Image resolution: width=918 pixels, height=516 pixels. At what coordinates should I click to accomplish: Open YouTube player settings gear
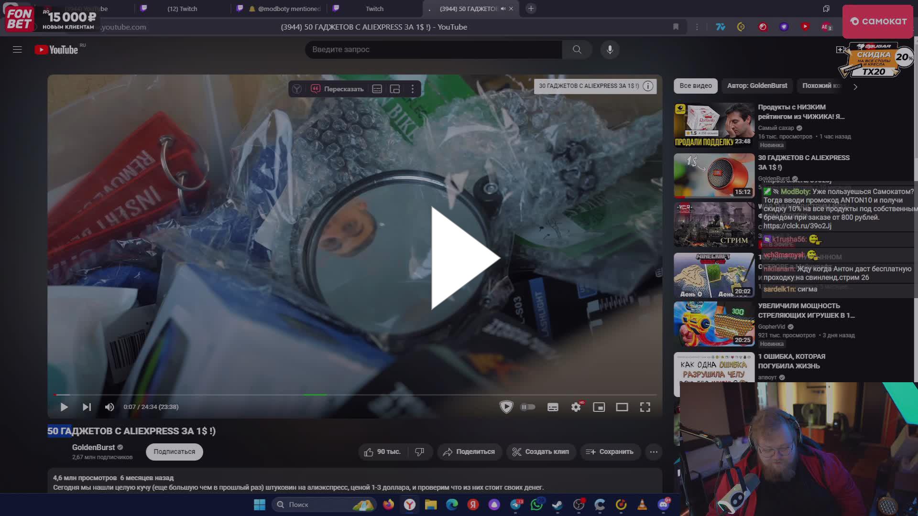(x=575, y=407)
